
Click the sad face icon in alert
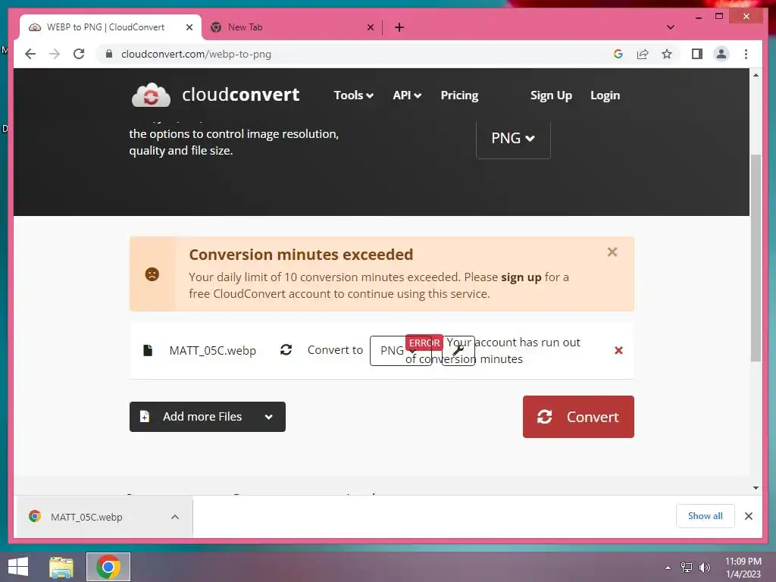click(x=152, y=274)
